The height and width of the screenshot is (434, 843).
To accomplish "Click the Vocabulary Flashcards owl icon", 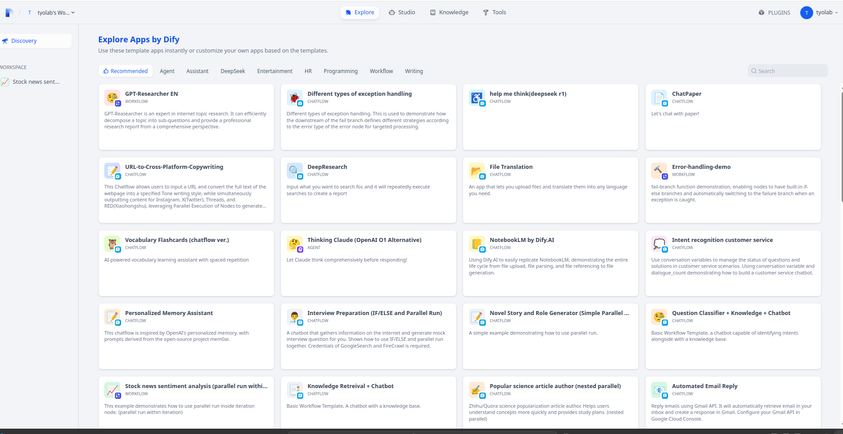I will coord(112,243).
